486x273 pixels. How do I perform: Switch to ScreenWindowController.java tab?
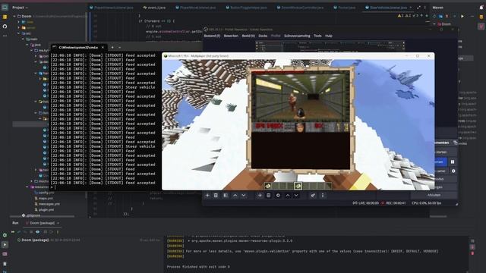coord(300,8)
